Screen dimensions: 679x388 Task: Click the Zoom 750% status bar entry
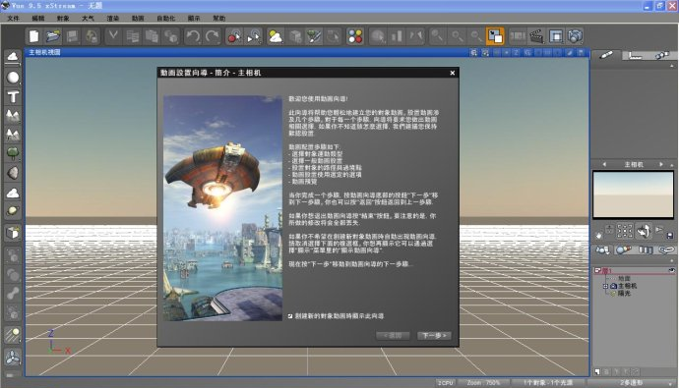pyautogui.click(x=483, y=383)
